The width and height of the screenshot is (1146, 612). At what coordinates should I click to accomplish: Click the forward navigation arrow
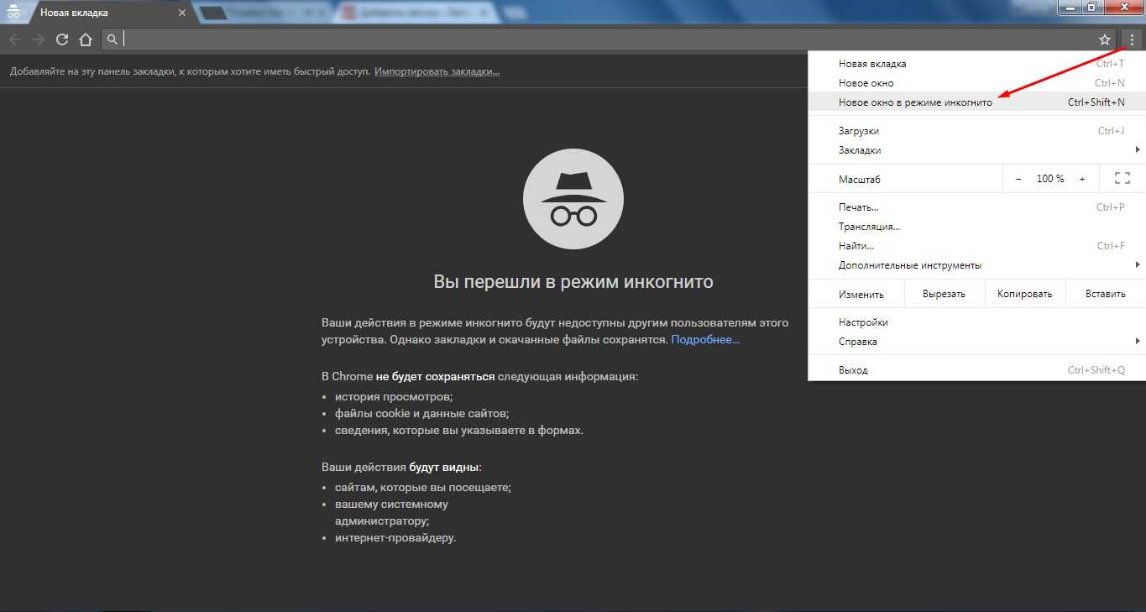pyautogui.click(x=39, y=39)
